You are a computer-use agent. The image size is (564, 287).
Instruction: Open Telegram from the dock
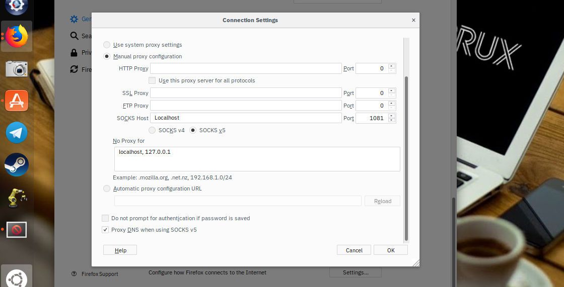[x=17, y=133]
